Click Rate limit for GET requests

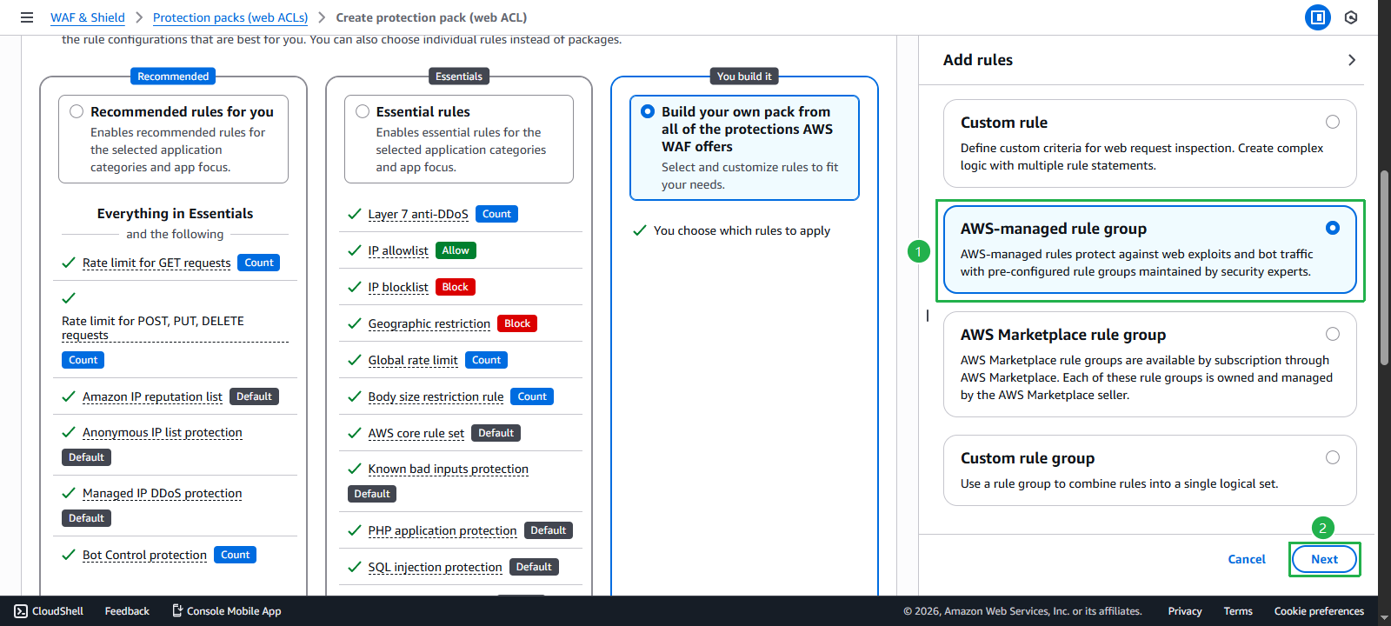click(x=156, y=263)
